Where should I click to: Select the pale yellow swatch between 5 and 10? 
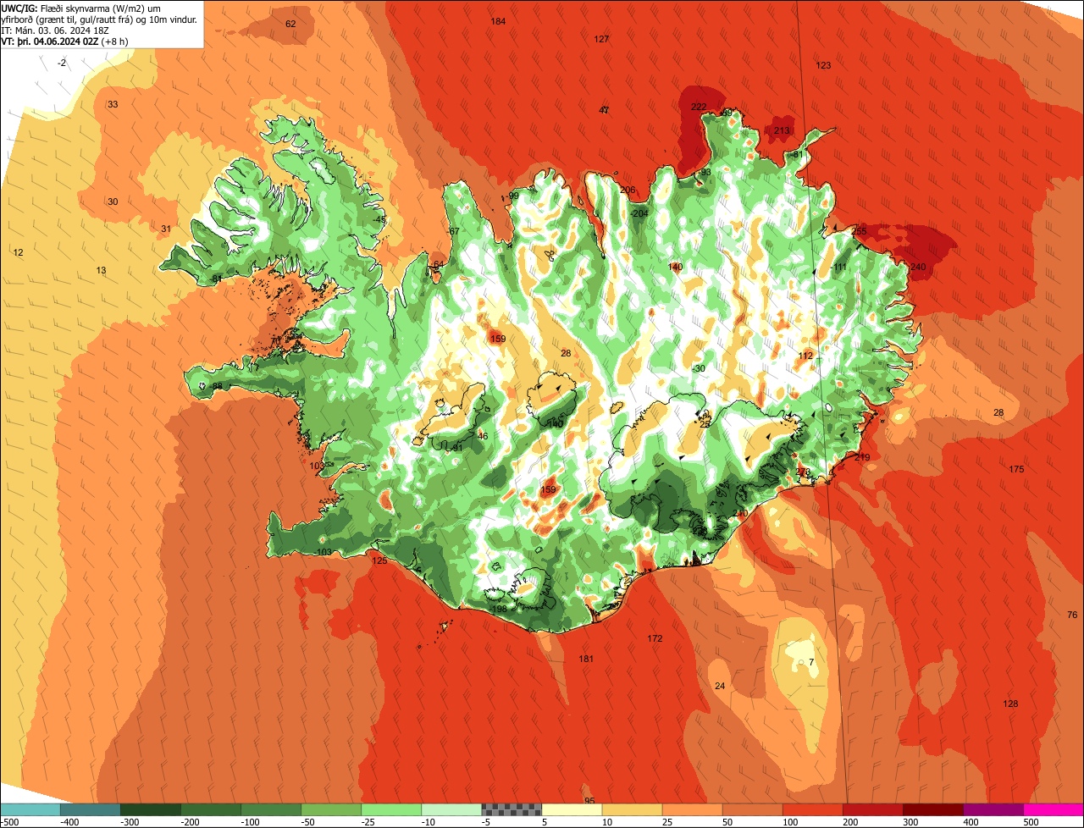pyautogui.click(x=572, y=809)
